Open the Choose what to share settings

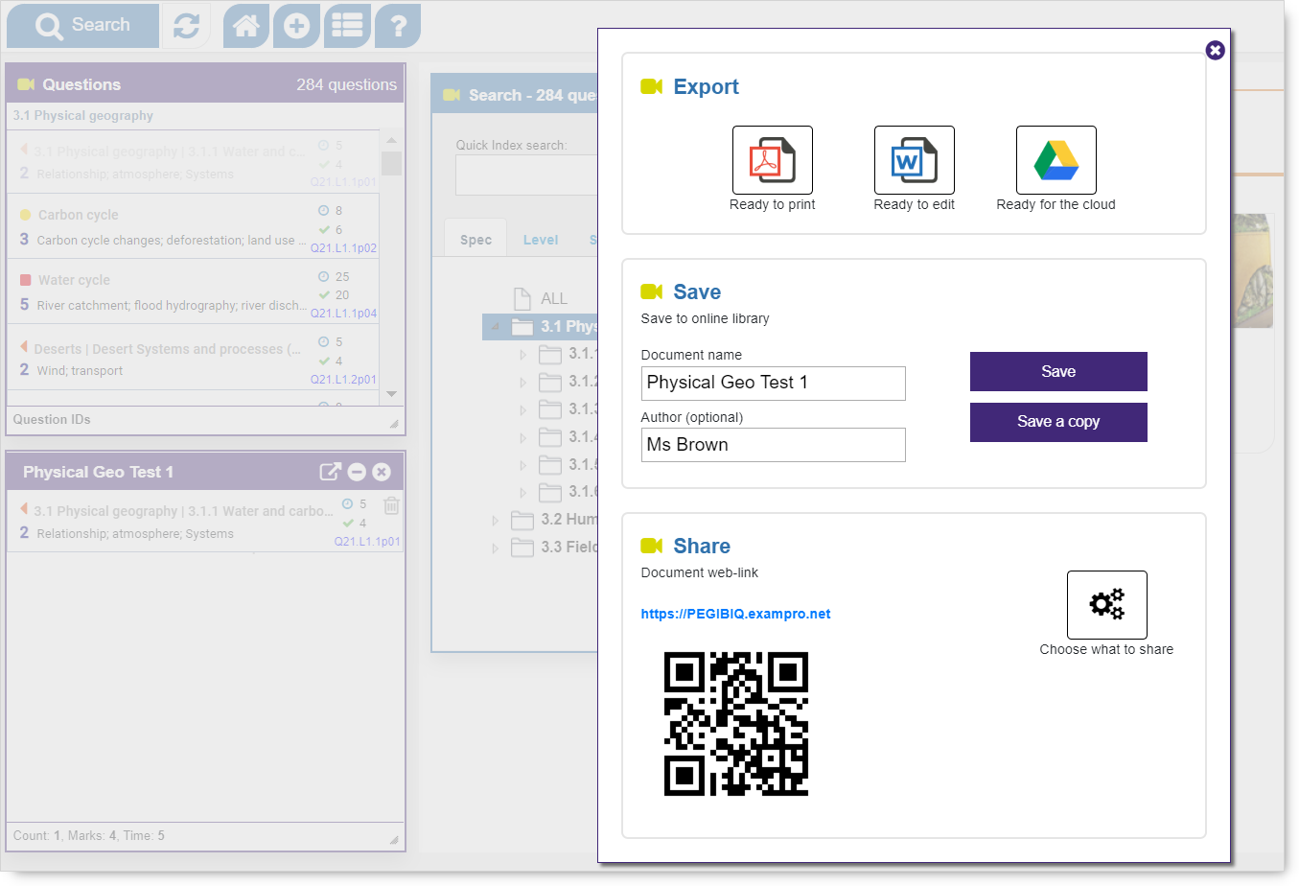pyautogui.click(x=1106, y=605)
